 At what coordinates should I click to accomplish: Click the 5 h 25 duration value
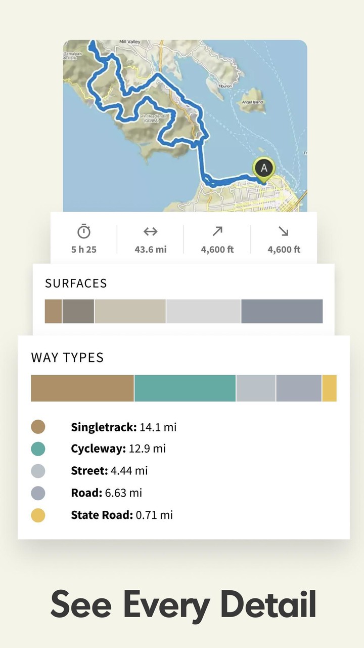click(x=84, y=250)
